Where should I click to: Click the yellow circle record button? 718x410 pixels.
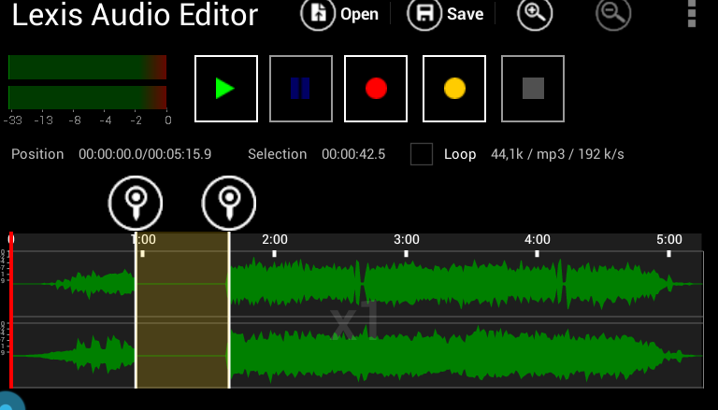[454, 89]
